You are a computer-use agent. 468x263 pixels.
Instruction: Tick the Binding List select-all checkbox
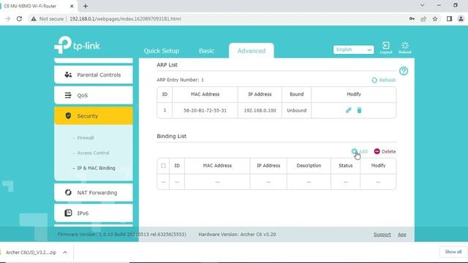click(x=163, y=166)
